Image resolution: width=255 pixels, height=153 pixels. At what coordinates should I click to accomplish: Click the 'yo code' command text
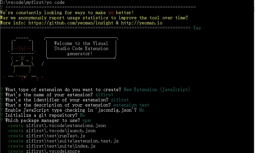pos(55,3)
